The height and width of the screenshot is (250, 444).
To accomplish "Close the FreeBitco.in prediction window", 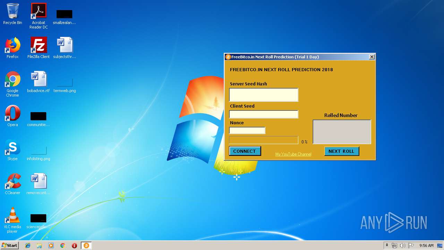I will [x=372, y=57].
